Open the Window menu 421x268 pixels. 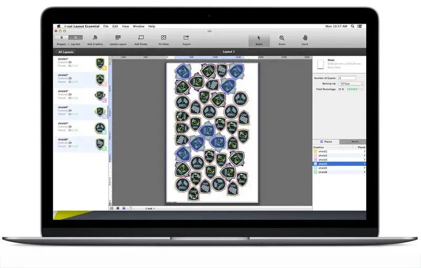point(138,26)
